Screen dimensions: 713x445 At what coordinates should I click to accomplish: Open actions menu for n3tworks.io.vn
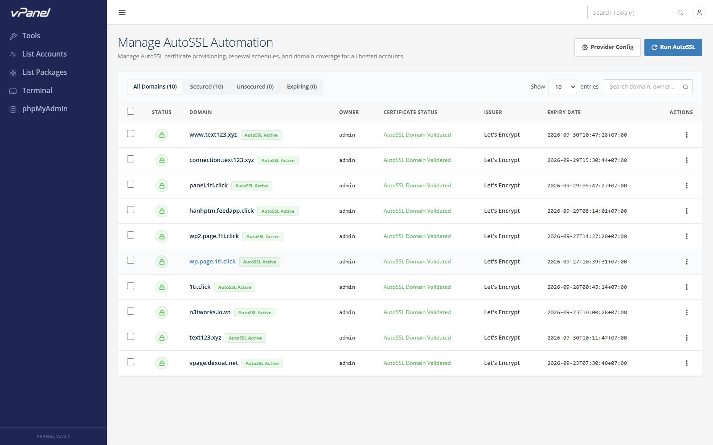(x=686, y=312)
